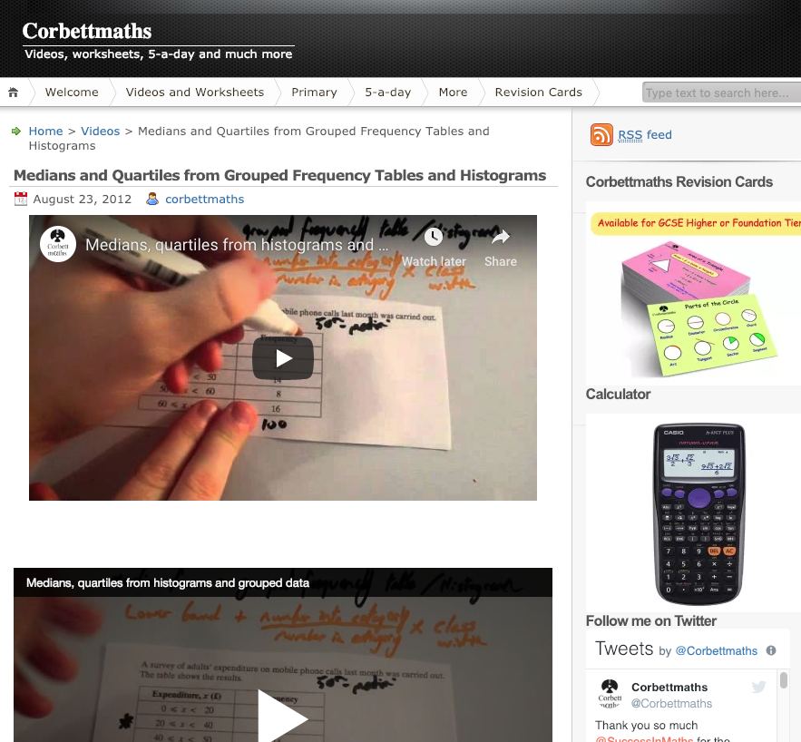Go to Revision Cards page
The image size is (801, 742).
pos(539,93)
